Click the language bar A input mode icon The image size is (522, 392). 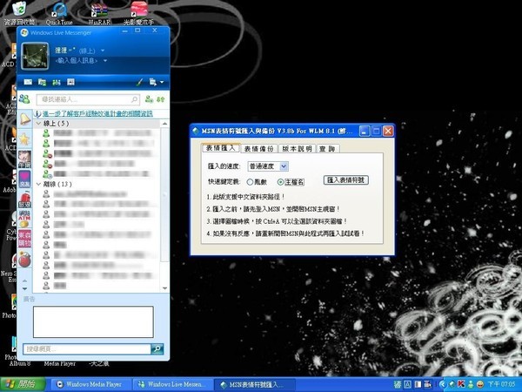click(x=407, y=384)
